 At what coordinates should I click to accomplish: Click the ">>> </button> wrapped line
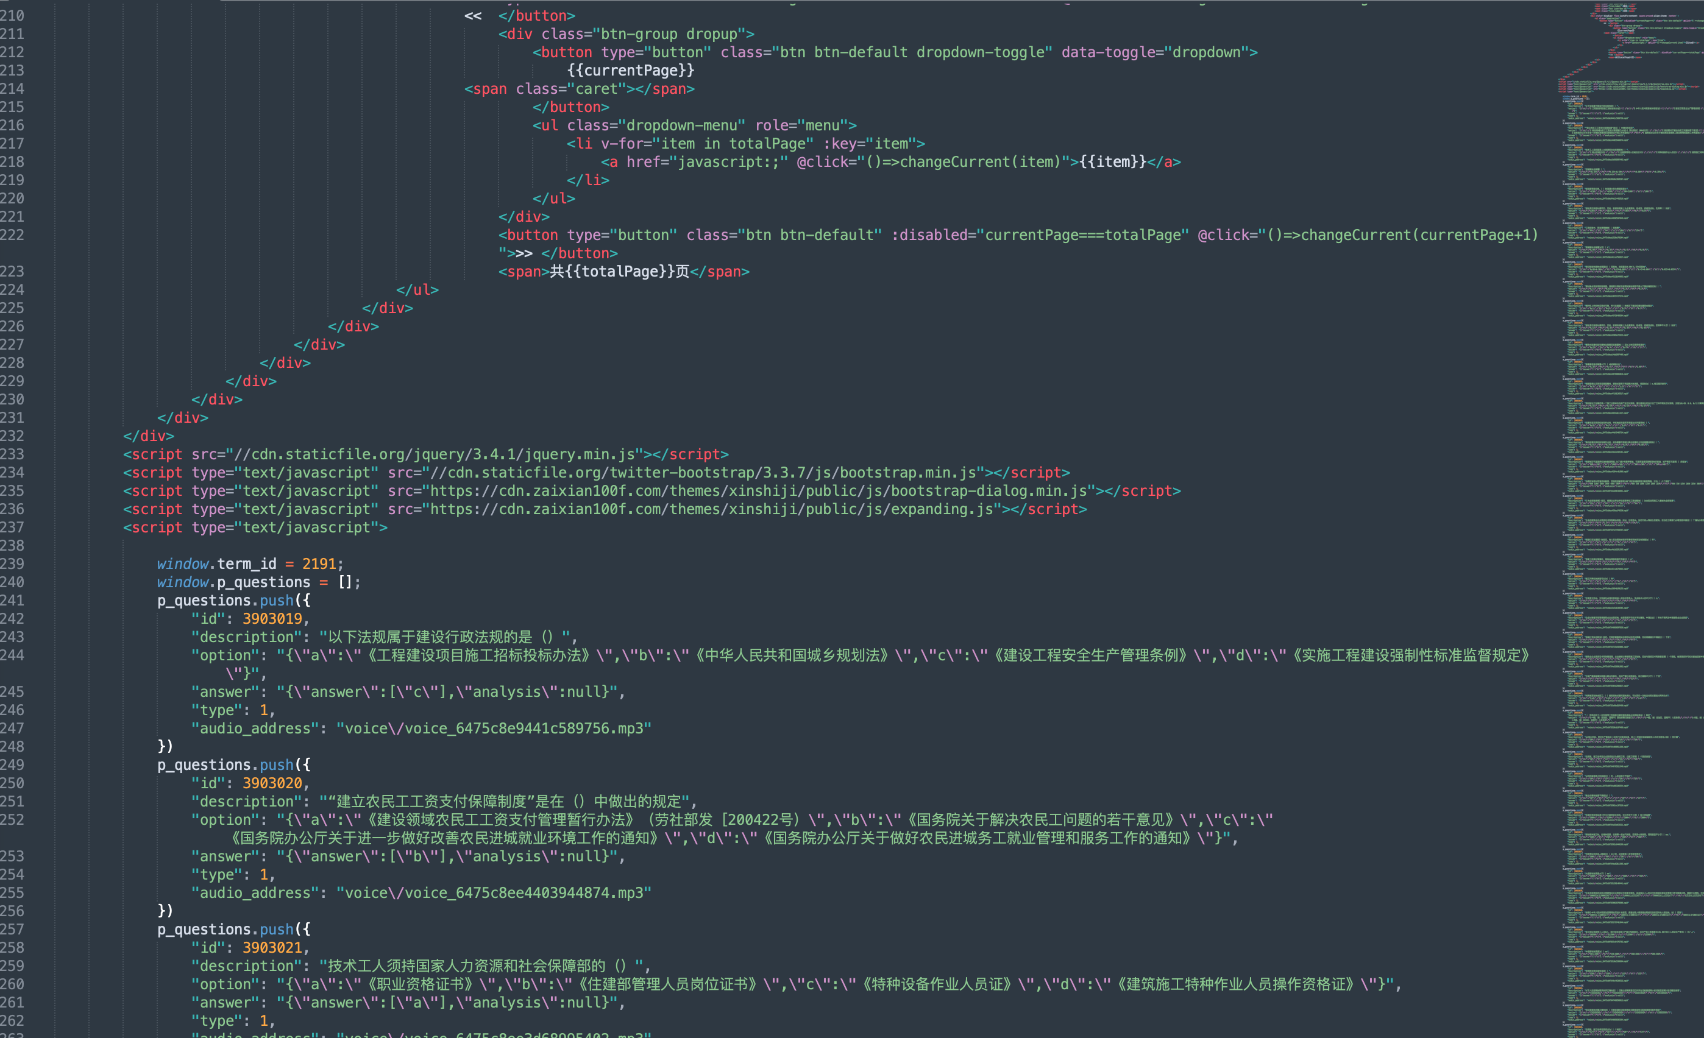[558, 253]
